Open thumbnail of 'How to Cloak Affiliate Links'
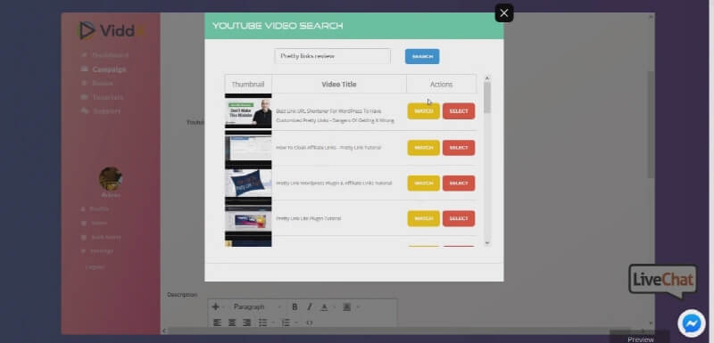The height and width of the screenshot is (343, 714). (248, 148)
